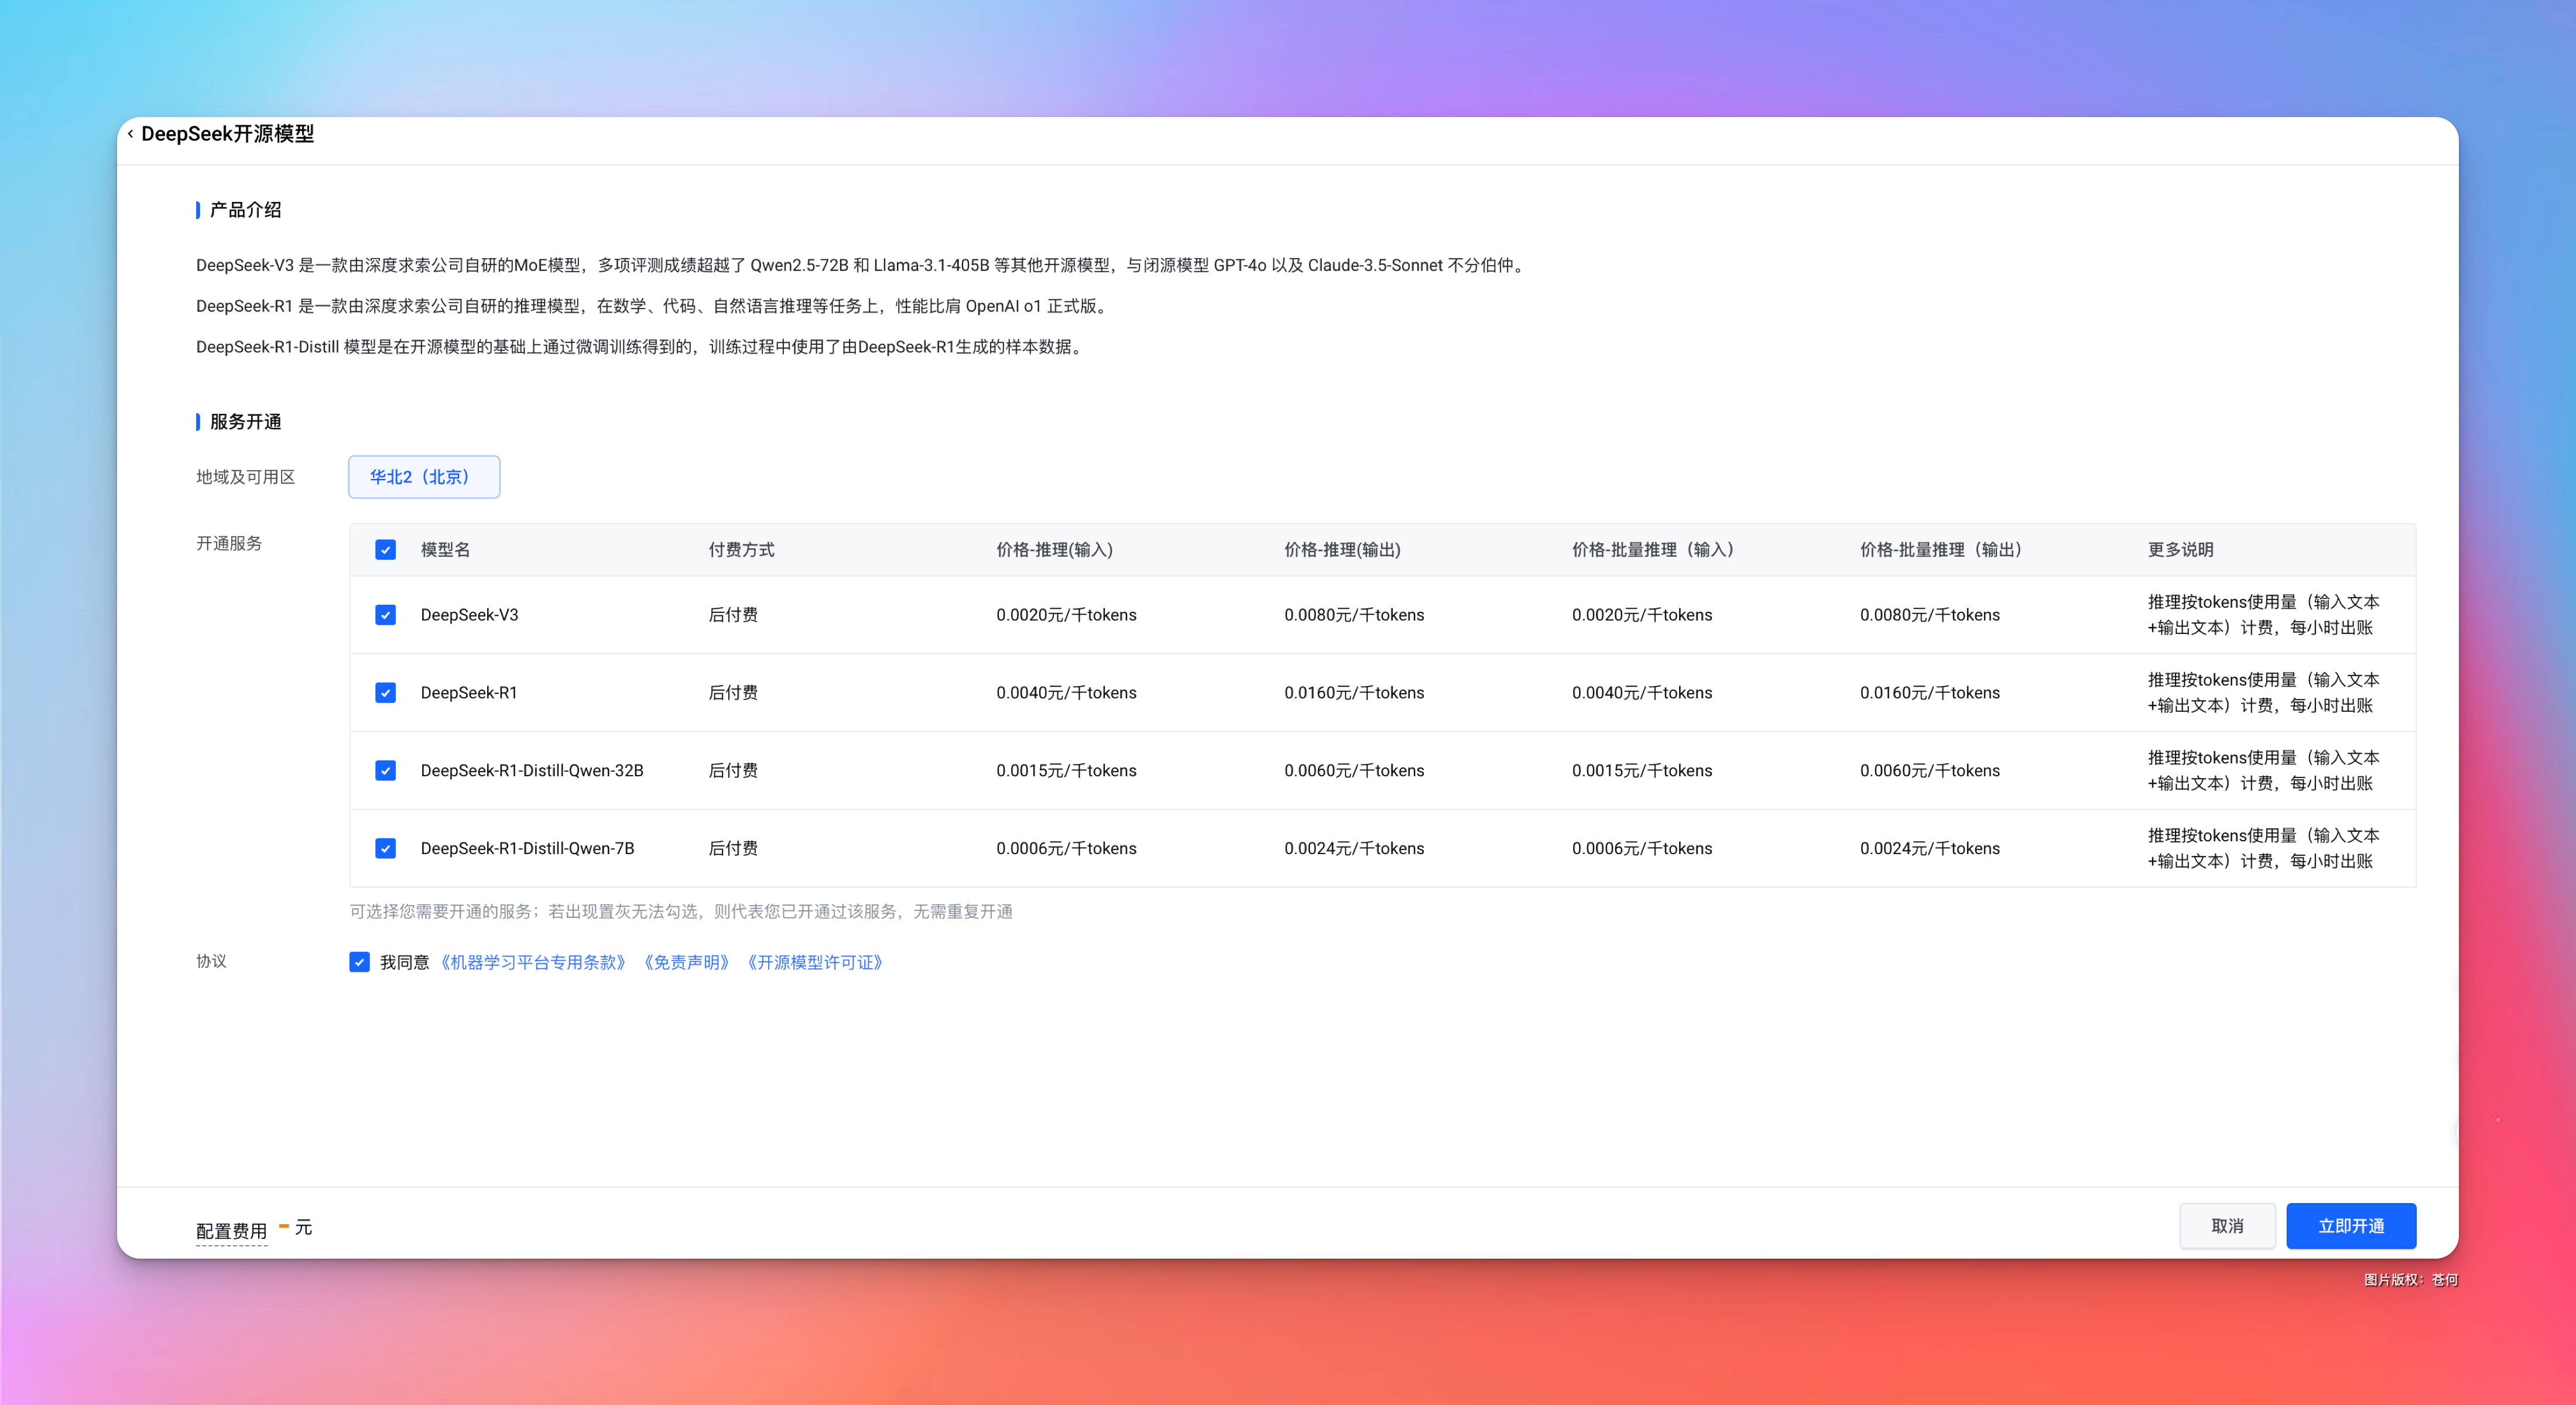Screen dimensions: 2576x1405
Task: Click the back arrow beside DeepSeek开源模型
Action: [x=131, y=134]
